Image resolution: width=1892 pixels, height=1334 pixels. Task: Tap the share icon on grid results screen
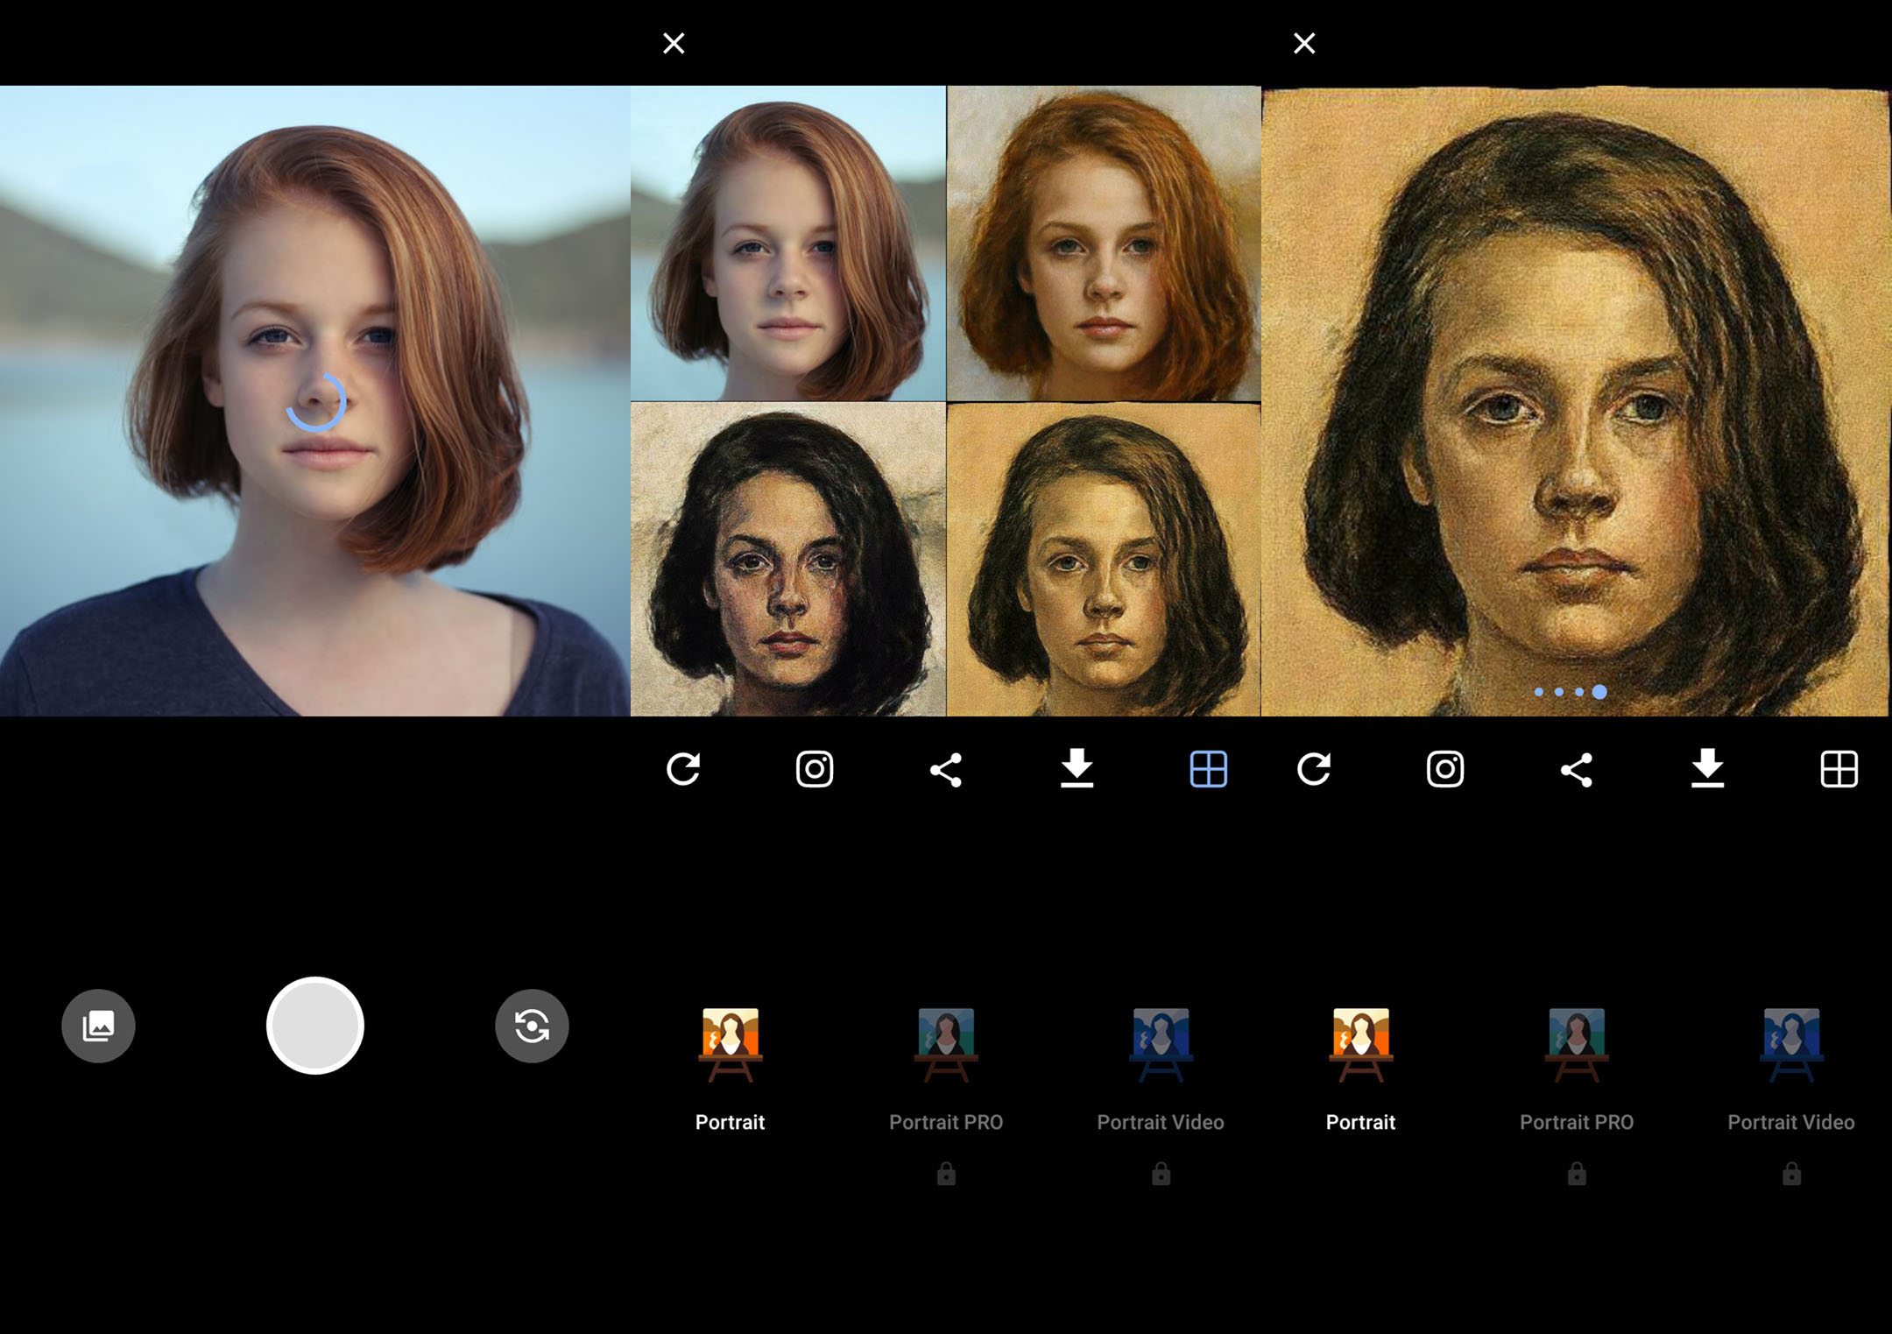tap(946, 770)
